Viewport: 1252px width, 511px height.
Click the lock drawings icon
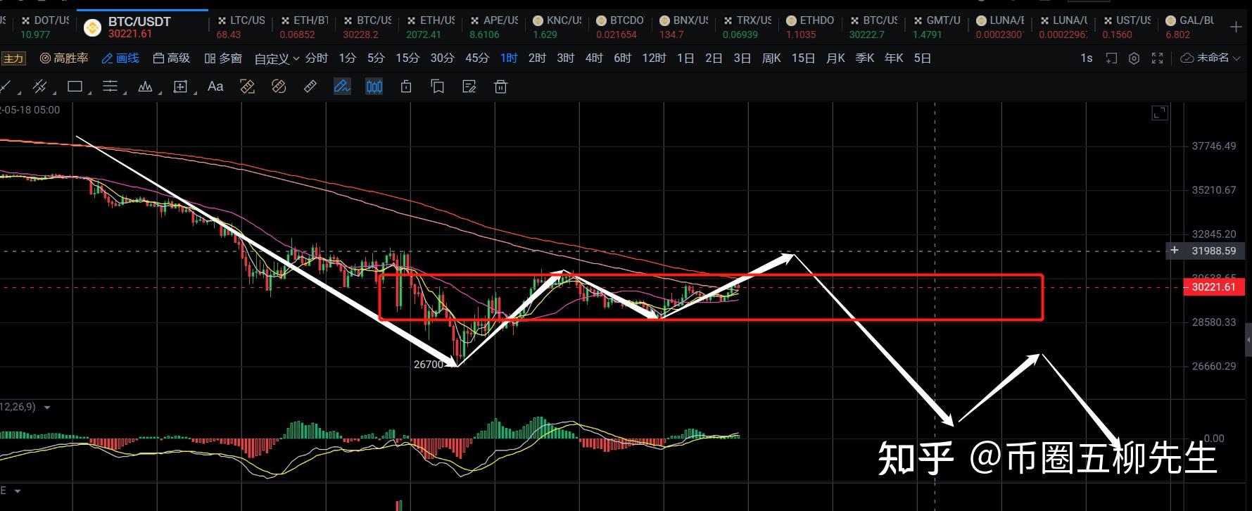[x=406, y=87]
